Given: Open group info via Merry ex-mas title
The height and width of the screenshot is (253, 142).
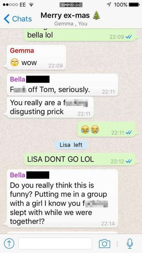Looking at the screenshot, I should [65, 15].
